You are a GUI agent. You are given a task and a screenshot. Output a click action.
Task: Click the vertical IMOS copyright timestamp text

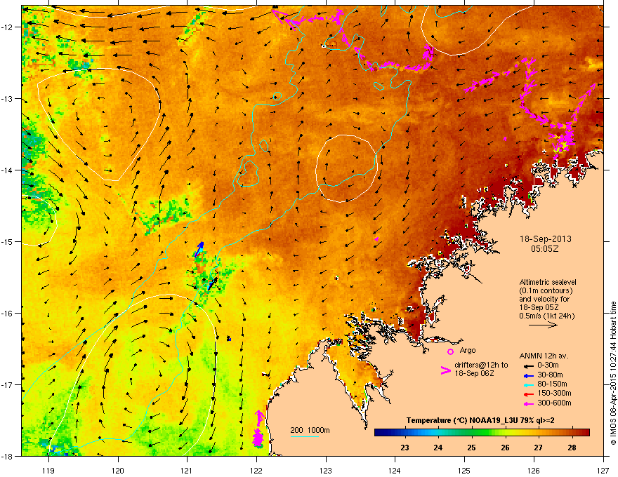(613, 373)
